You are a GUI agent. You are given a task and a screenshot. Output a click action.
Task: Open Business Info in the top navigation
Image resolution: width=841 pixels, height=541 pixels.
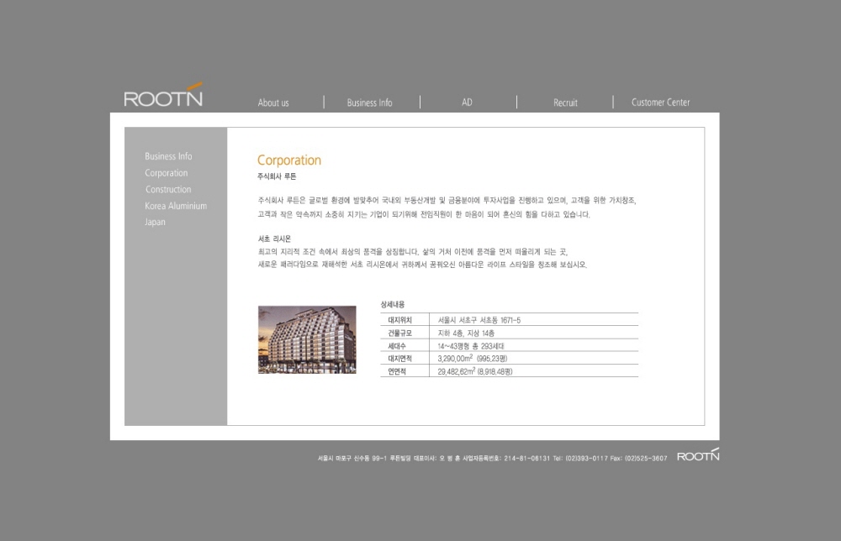tap(369, 102)
